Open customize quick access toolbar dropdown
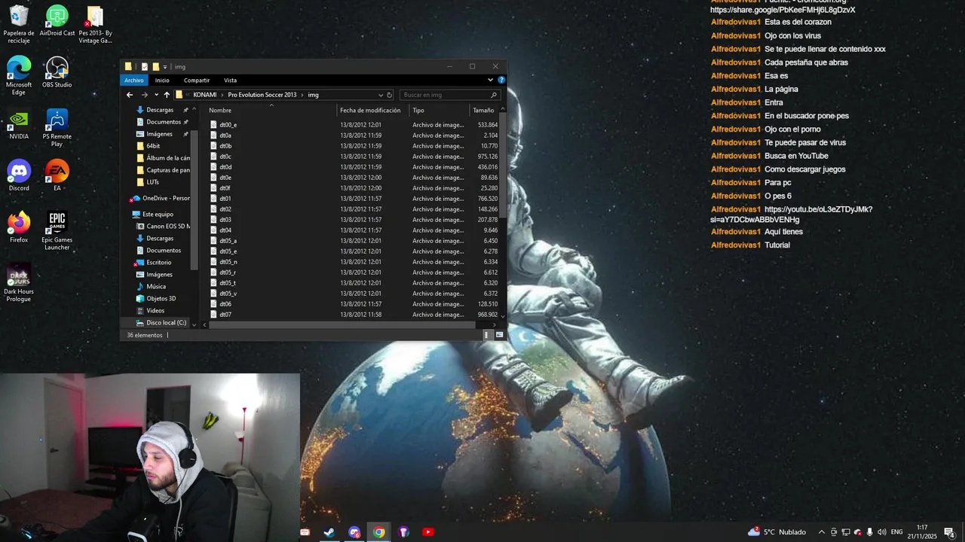965x542 pixels. (165, 67)
